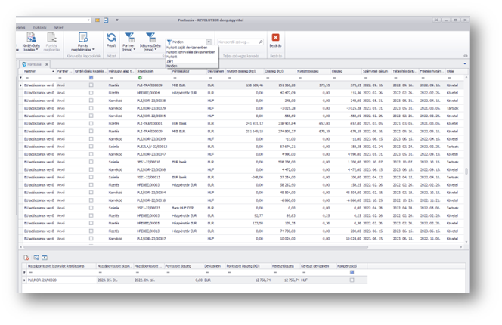Screen dimensions: 502x325
Task: Click the magnifier icon in the search box
Action: pos(261,42)
